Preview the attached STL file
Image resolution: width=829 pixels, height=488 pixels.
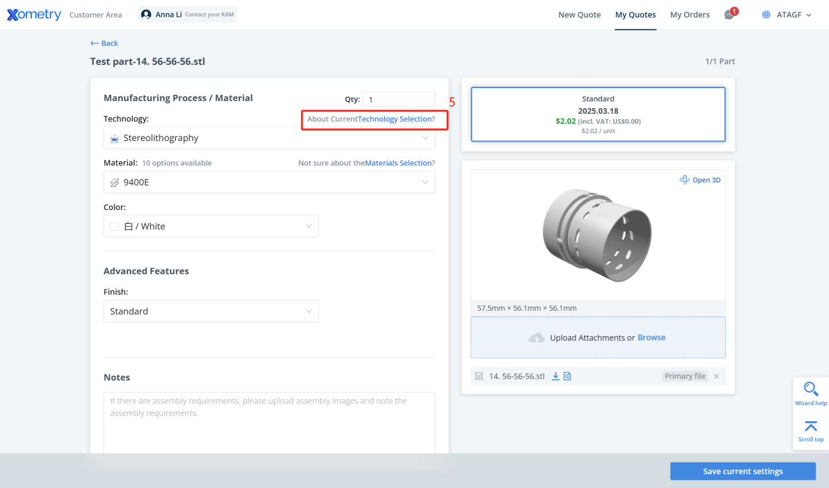tap(567, 376)
